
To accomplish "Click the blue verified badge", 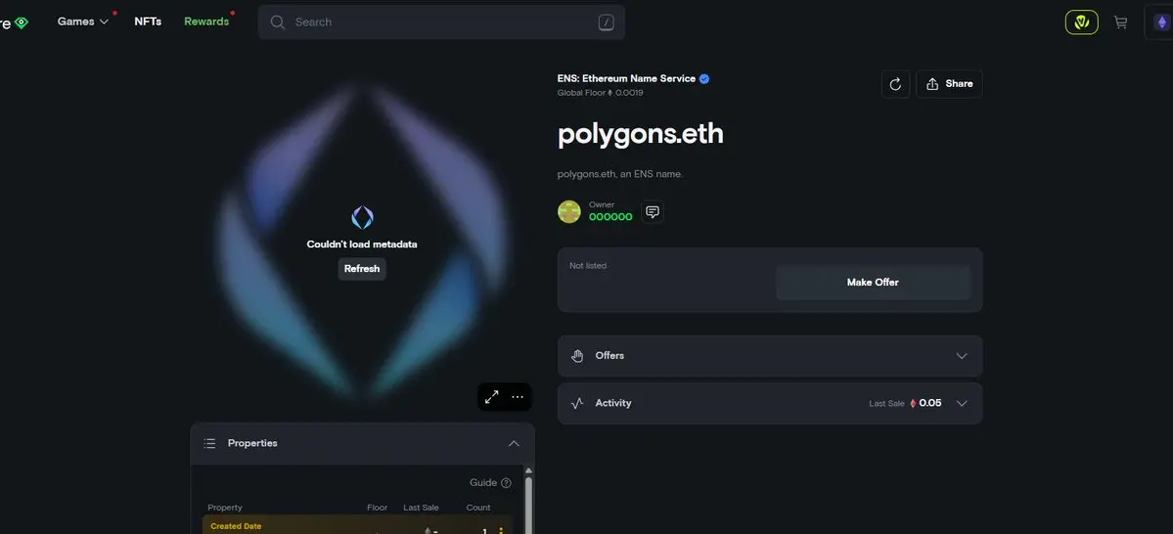I will tap(704, 78).
